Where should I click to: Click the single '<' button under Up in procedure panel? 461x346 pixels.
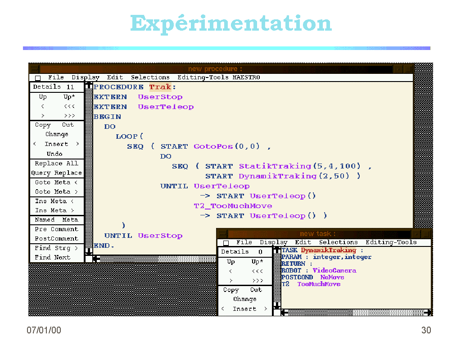(42, 106)
